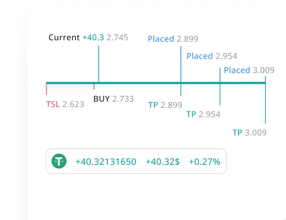Click the +40.32131650 profit amount
The width and height of the screenshot is (286, 220).
click(x=106, y=161)
